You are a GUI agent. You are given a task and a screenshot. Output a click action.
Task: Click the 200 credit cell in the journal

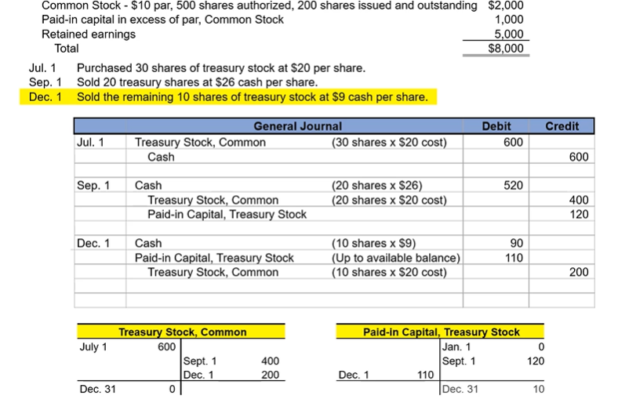coord(578,272)
